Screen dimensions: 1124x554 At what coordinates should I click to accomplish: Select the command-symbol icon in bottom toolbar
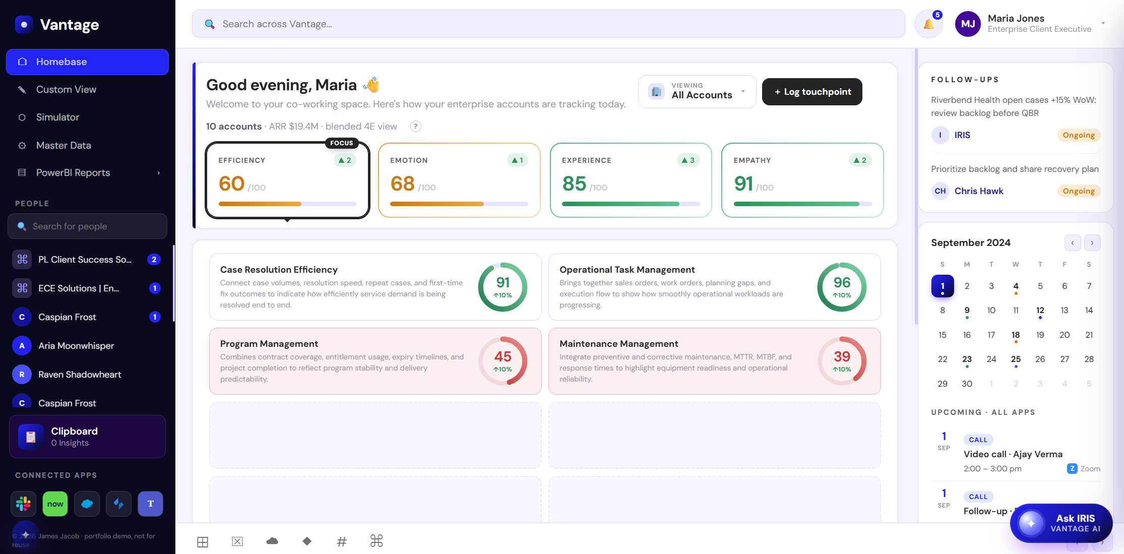(x=377, y=541)
